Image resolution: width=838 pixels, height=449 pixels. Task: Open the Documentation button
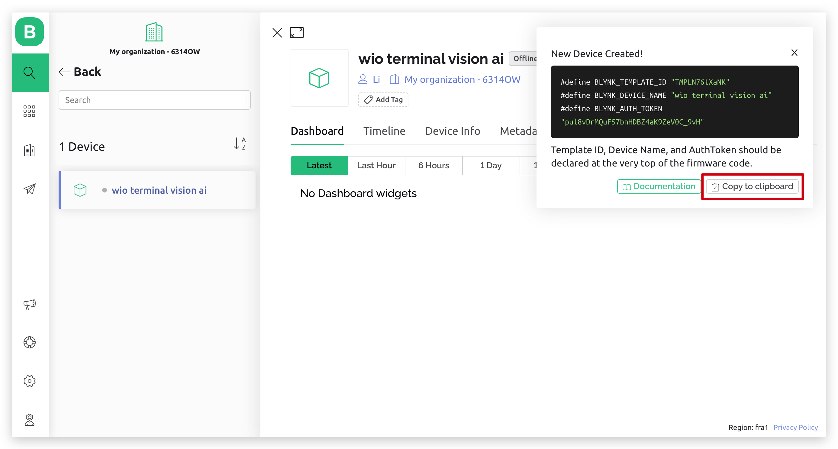pyautogui.click(x=659, y=186)
